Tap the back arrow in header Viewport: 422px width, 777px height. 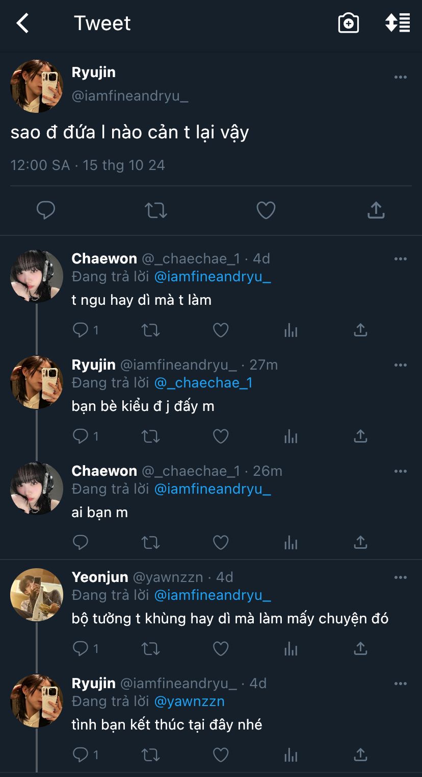pos(22,23)
